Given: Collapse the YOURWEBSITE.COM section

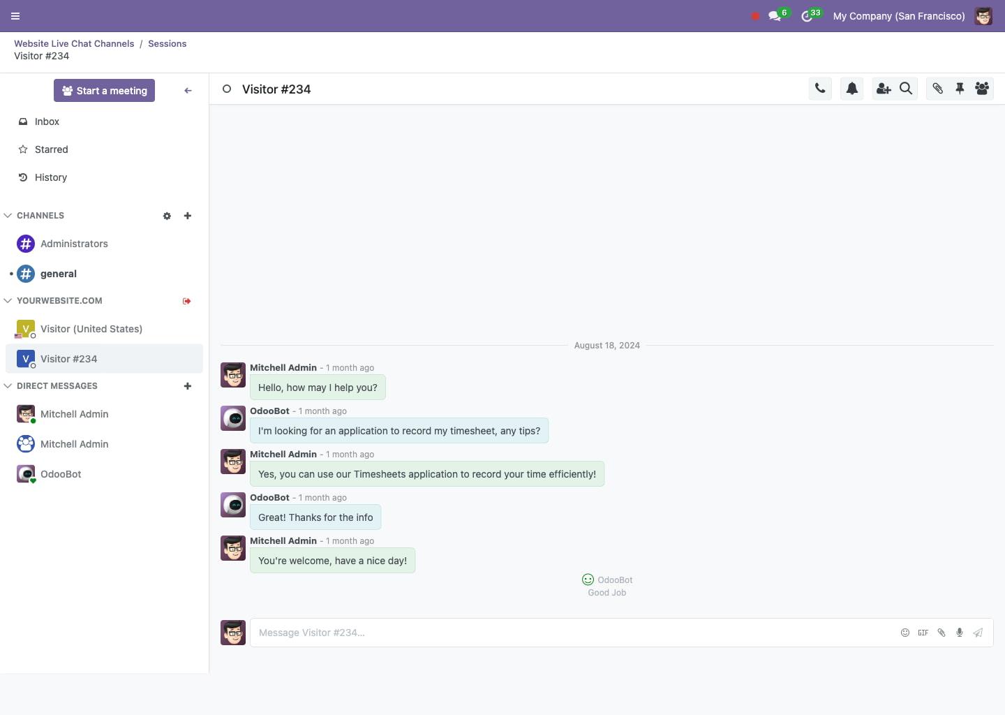Looking at the screenshot, I should pyautogui.click(x=8, y=301).
